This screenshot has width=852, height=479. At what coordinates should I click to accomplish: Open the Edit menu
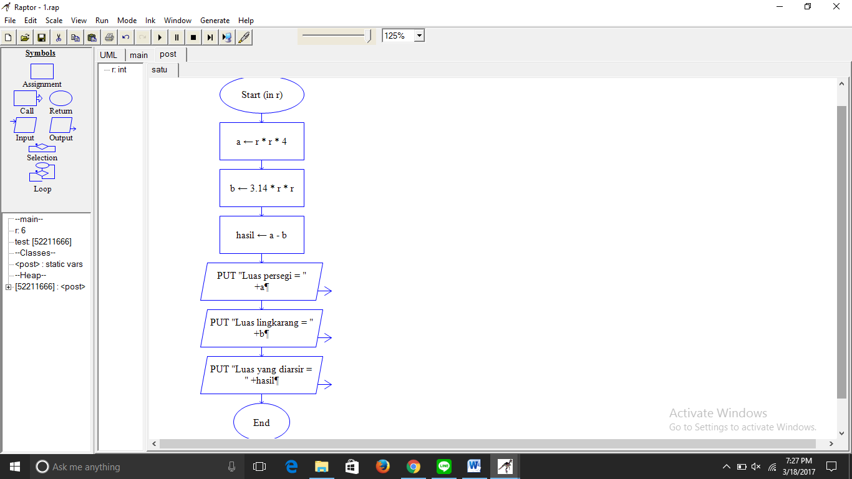click(x=31, y=21)
